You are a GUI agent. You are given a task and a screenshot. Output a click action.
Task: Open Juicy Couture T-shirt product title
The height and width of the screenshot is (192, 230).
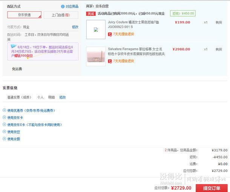click(133, 25)
